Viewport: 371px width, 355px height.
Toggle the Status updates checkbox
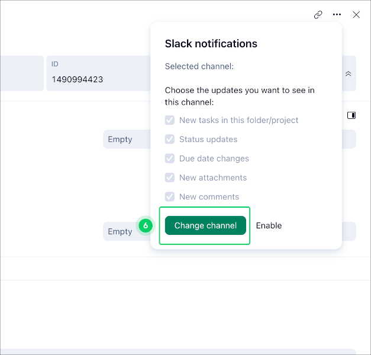170,140
